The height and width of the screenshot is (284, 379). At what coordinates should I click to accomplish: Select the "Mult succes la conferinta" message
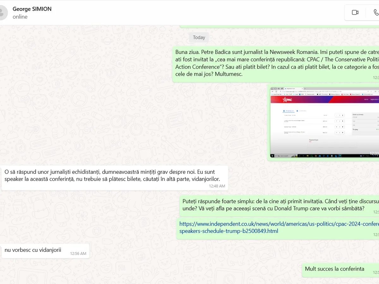click(334, 269)
